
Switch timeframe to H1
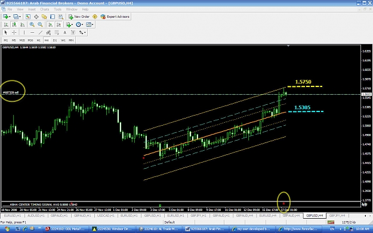pyautogui.click(x=39, y=41)
